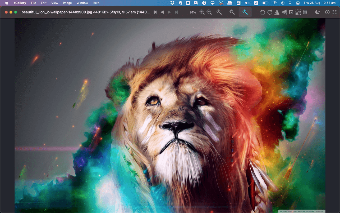
Task: Open the View menu
Action: point(55,3)
